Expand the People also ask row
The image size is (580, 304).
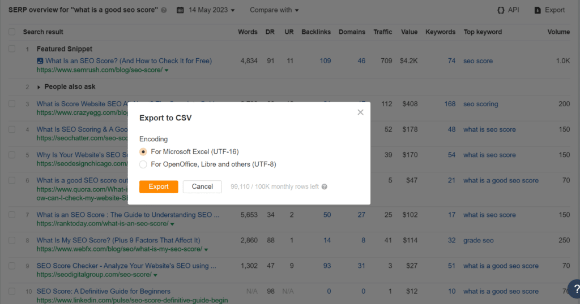pyautogui.click(x=39, y=87)
